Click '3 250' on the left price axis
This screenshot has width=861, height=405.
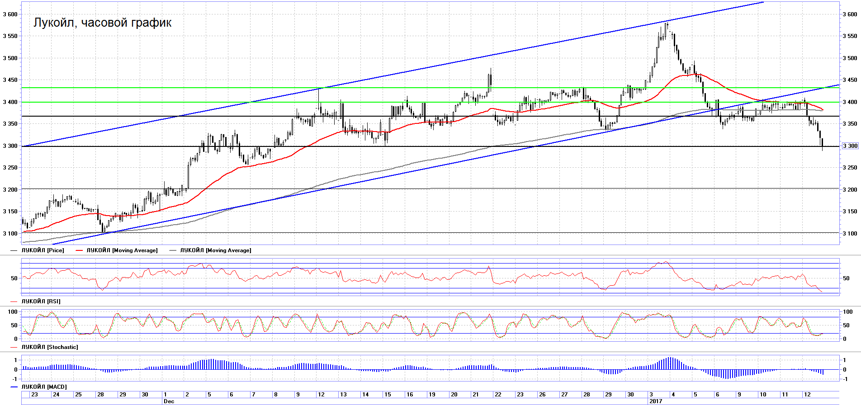(10, 168)
